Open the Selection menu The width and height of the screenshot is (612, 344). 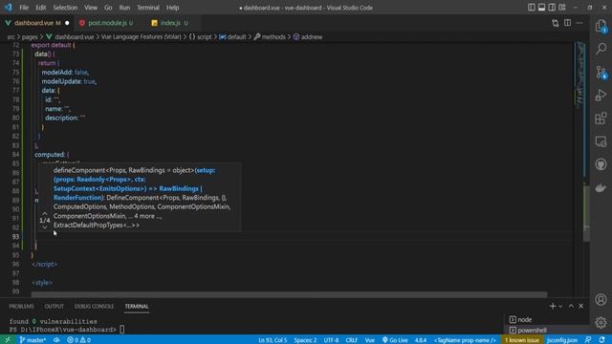[65, 8]
